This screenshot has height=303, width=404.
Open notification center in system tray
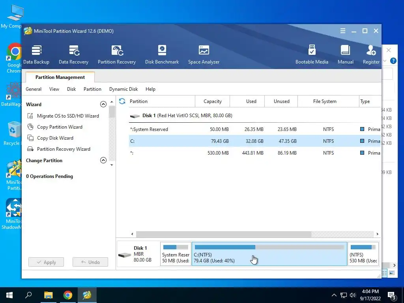392,295
